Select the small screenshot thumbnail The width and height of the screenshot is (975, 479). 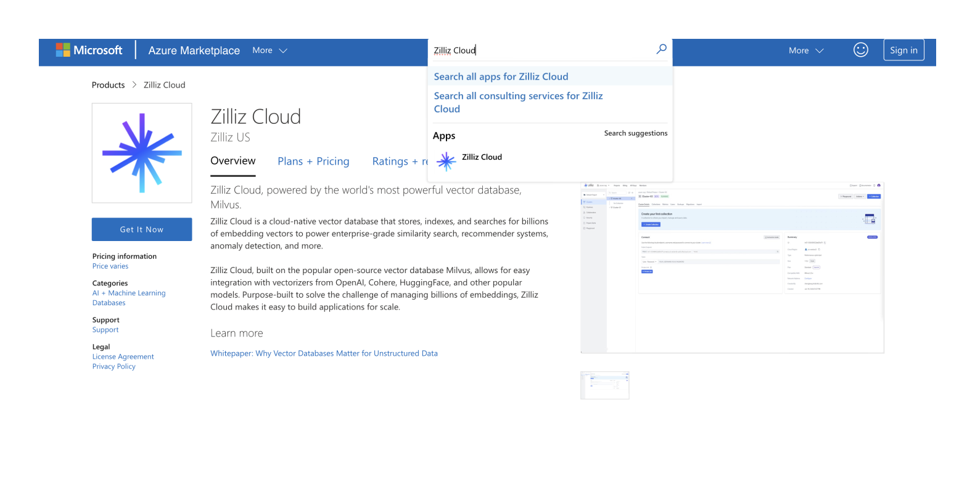(604, 385)
